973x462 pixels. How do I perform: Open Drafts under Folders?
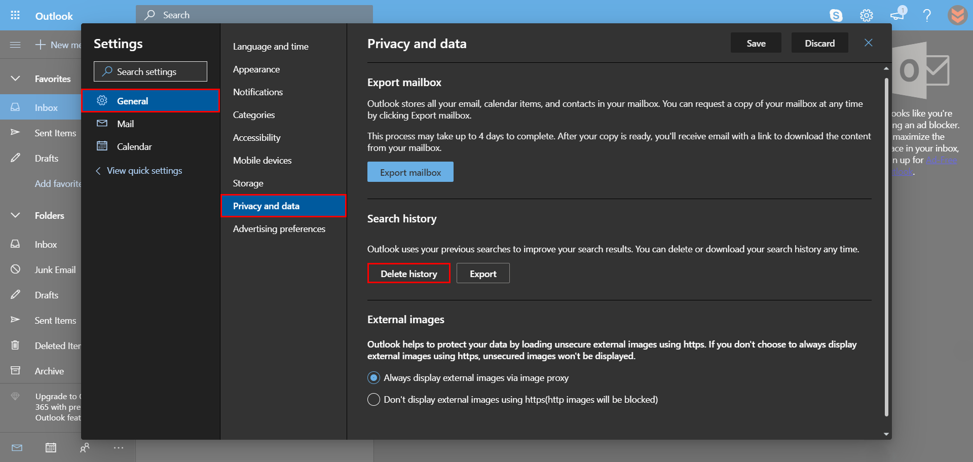pyautogui.click(x=41, y=295)
